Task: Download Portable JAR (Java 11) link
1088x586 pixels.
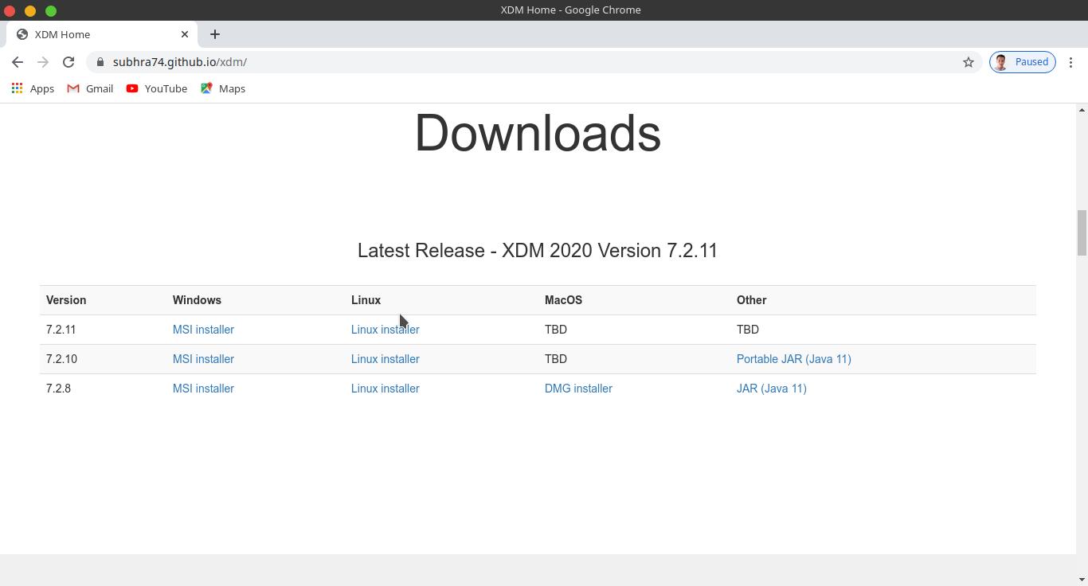Action: point(793,359)
